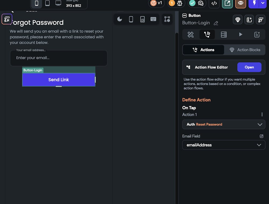Expand the dropdown arrow beside the run button

(263, 3)
